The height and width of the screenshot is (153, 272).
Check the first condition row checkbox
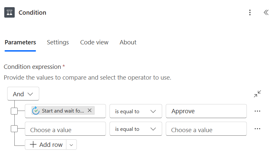(14, 111)
